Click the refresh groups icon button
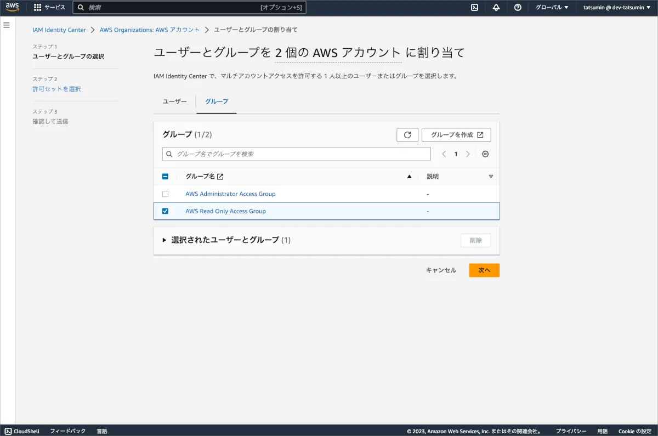Screen dimensions: 658x436 [407, 135]
